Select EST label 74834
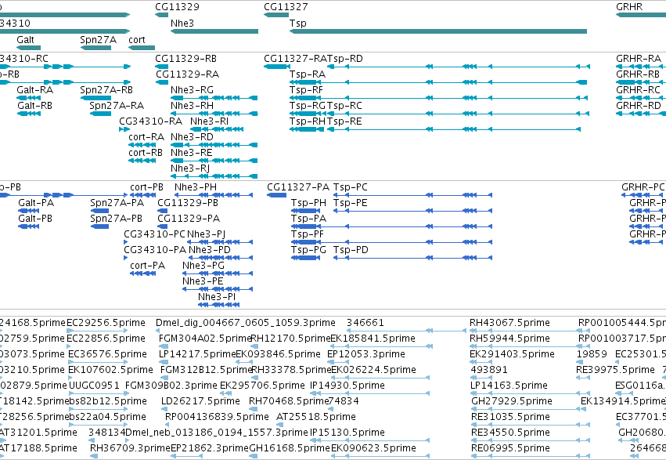Viewport: 666px width, 460px height. (x=344, y=401)
